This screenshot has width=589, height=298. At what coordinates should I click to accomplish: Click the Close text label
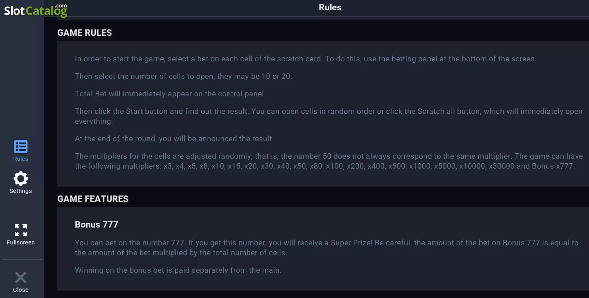(21, 290)
